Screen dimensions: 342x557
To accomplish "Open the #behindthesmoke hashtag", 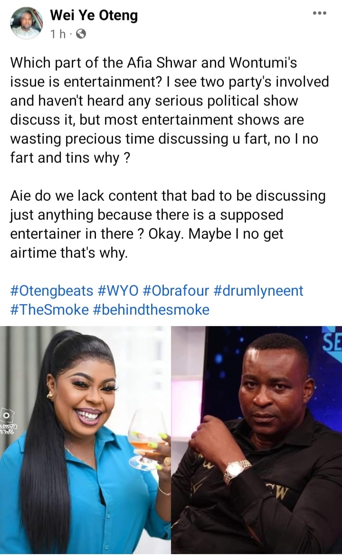I will click(151, 310).
